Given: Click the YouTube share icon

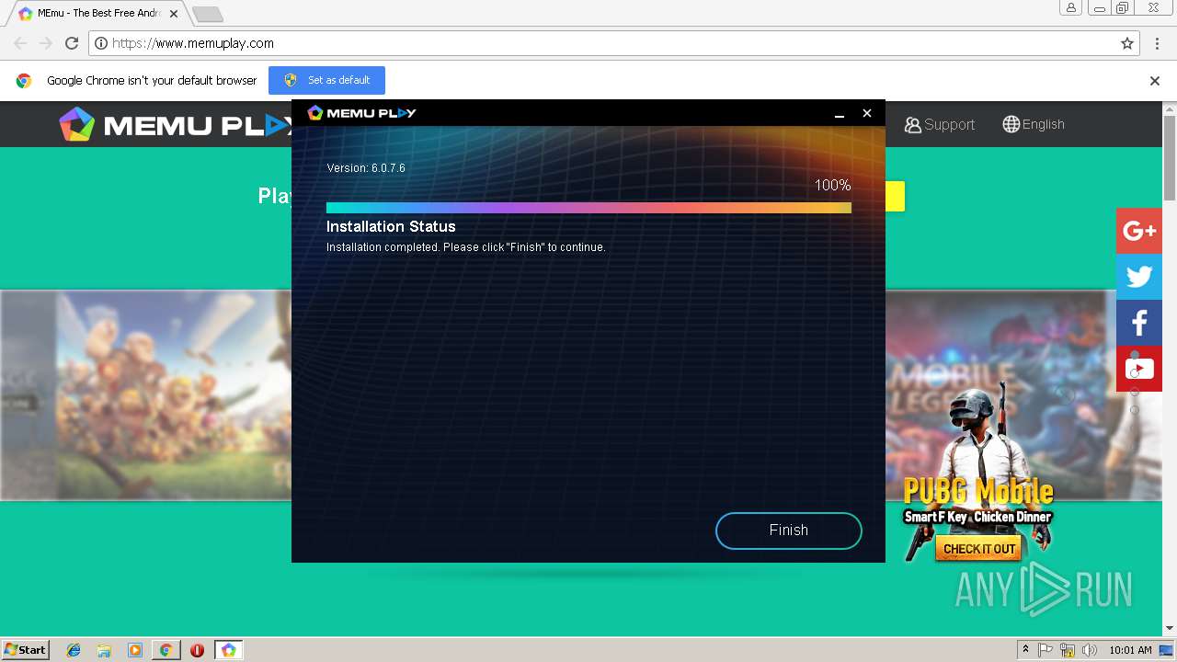Looking at the screenshot, I should click(1139, 369).
